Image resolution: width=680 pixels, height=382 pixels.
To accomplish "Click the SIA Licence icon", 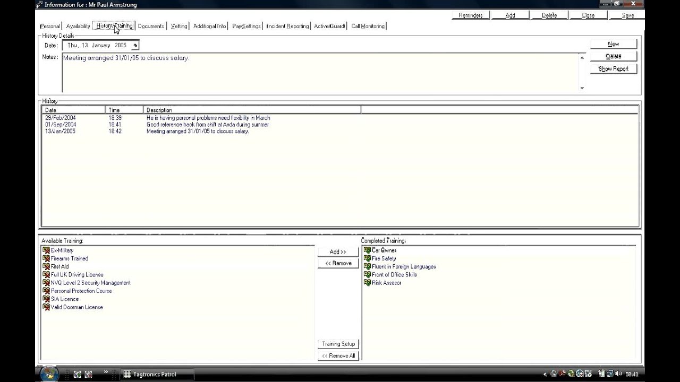I will 46,299.
